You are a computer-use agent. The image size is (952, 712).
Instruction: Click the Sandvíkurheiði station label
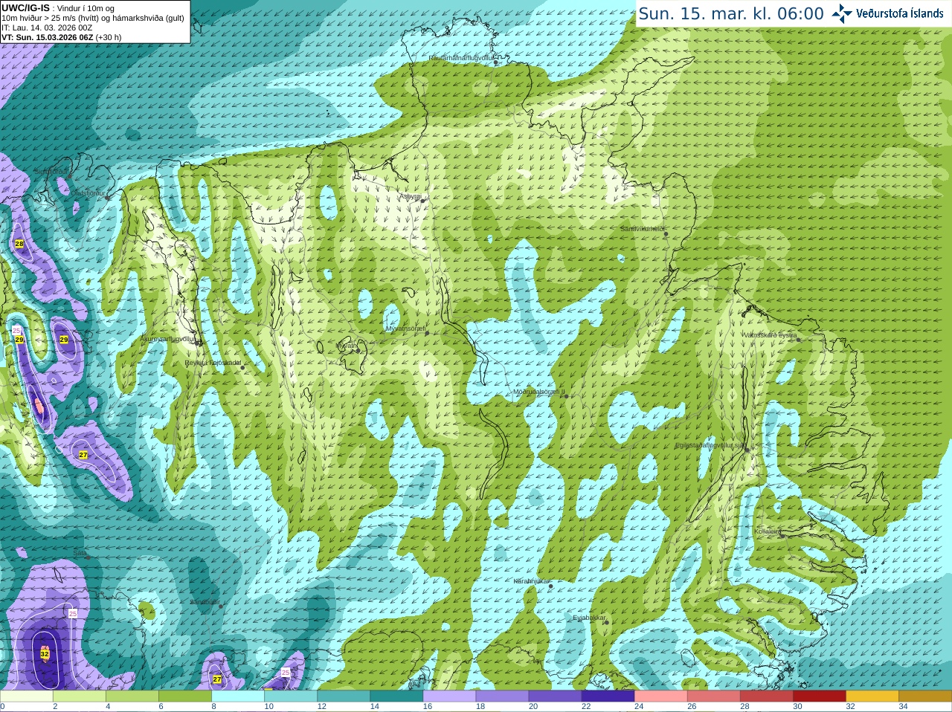pos(643,229)
